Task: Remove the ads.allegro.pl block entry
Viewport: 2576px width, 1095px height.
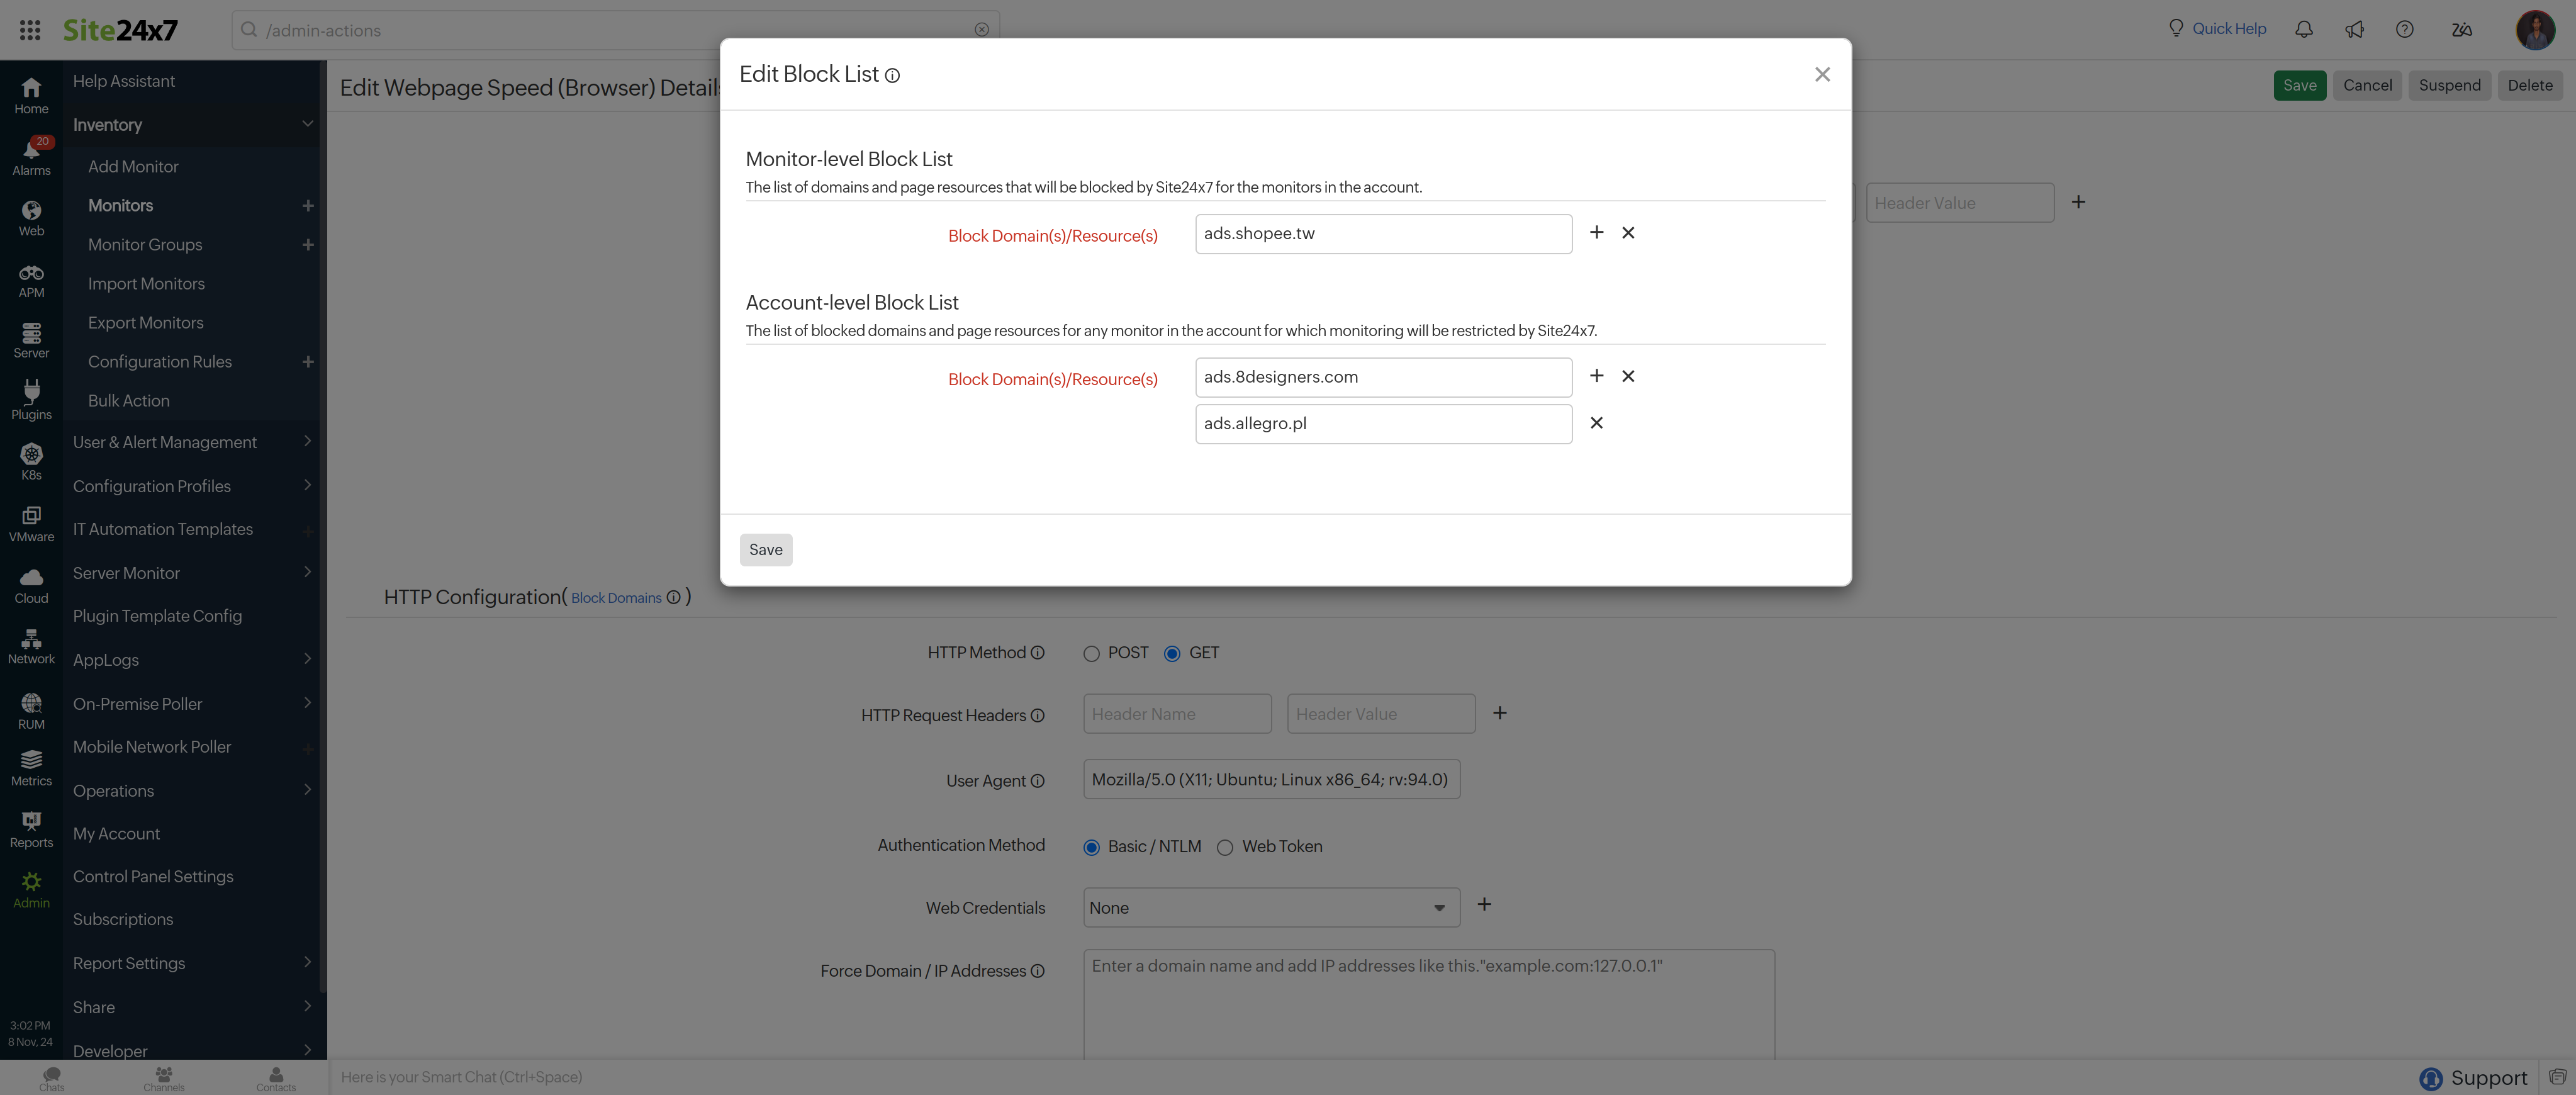Action: tap(1596, 423)
